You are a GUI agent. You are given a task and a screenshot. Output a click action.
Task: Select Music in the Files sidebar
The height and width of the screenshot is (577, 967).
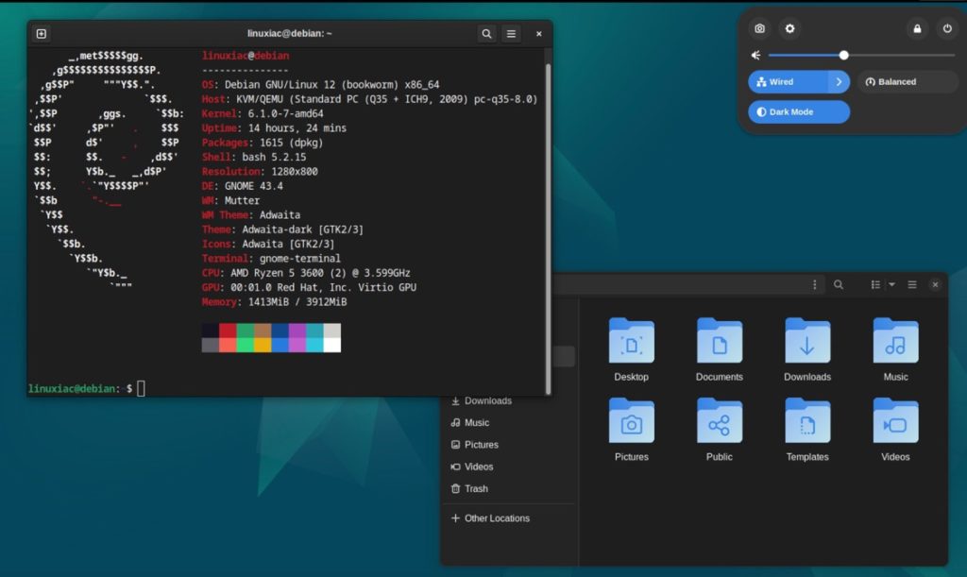tap(508, 423)
